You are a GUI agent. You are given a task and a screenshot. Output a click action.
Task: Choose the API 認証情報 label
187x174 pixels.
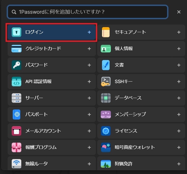click(38, 82)
